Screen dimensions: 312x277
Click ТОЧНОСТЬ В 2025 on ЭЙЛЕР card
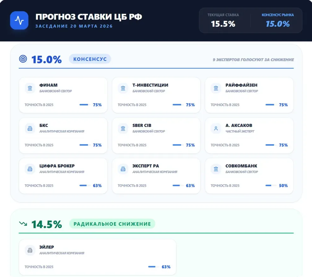(39, 267)
